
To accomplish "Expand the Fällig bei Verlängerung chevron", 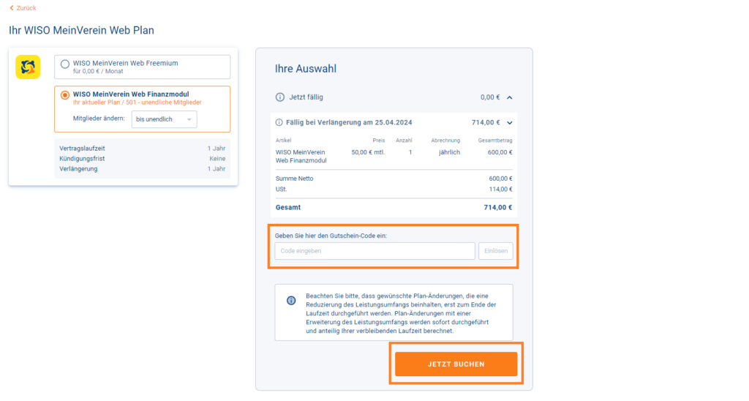I will 510,123.
